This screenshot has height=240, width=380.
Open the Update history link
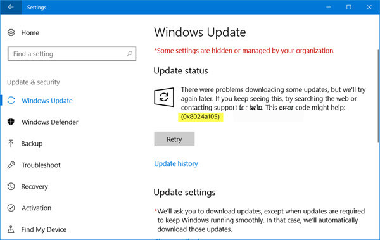pyautogui.click(x=176, y=163)
